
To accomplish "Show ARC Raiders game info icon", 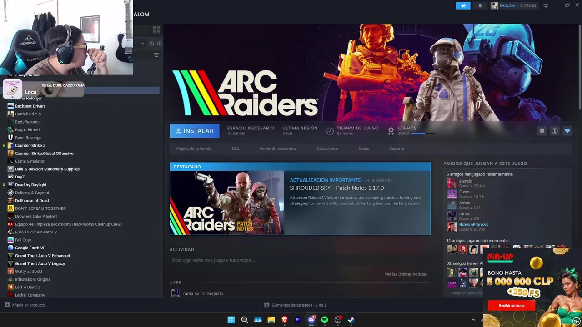I will tap(554, 131).
